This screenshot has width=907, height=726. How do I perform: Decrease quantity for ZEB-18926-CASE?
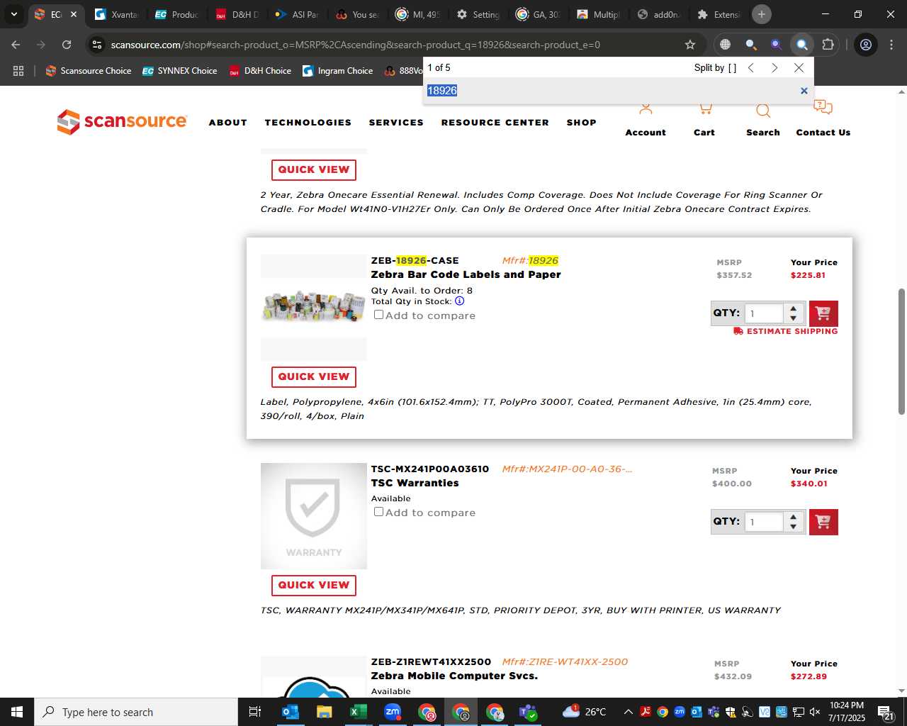click(794, 318)
